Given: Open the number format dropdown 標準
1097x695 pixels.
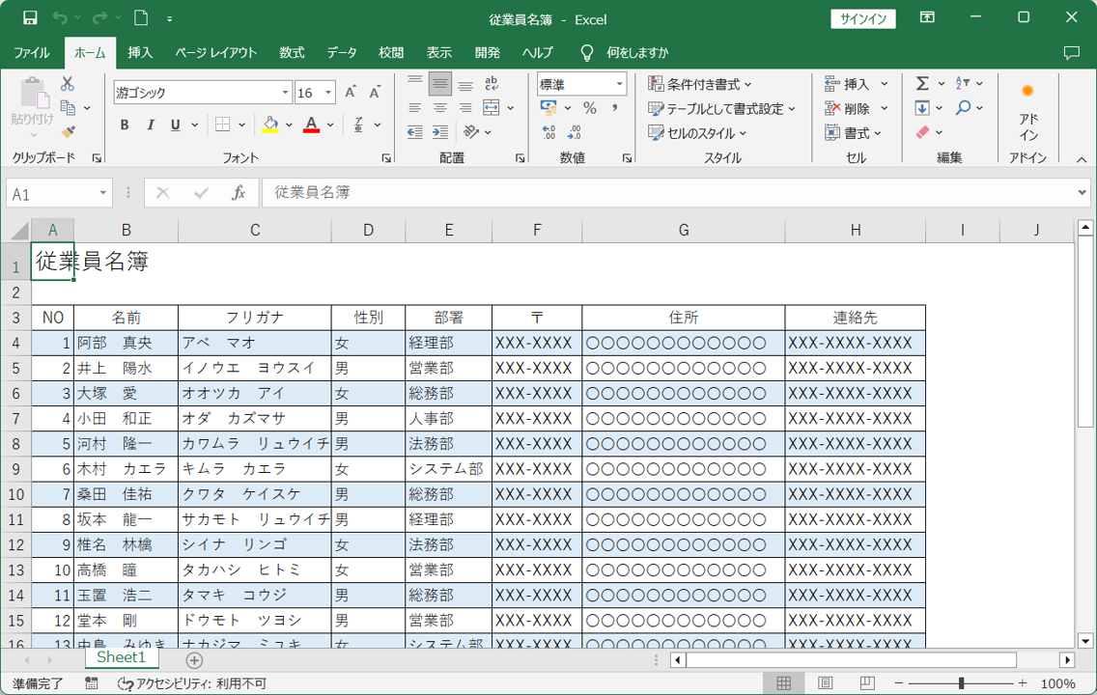Looking at the screenshot, I should [618, 85].
